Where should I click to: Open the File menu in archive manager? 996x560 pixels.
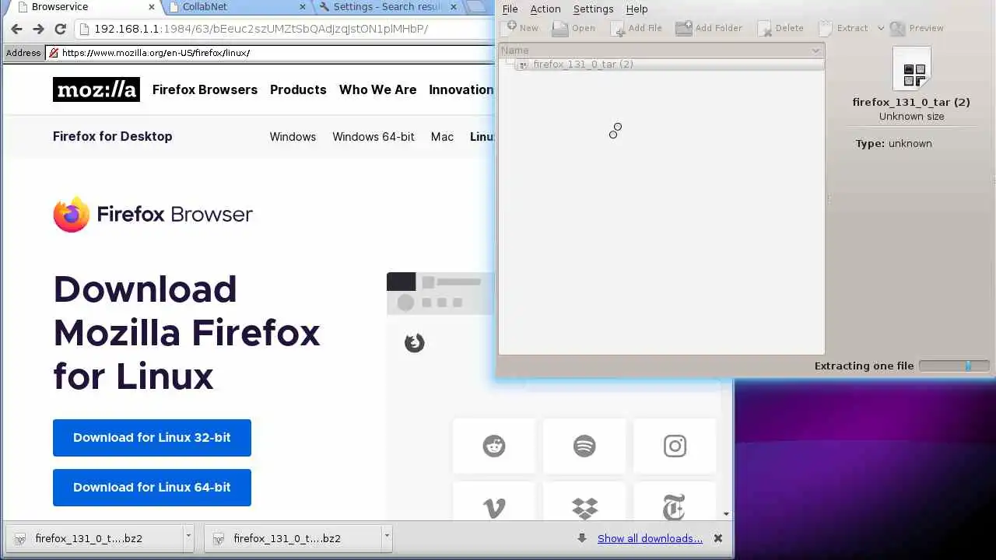click(x=510, y=9)
